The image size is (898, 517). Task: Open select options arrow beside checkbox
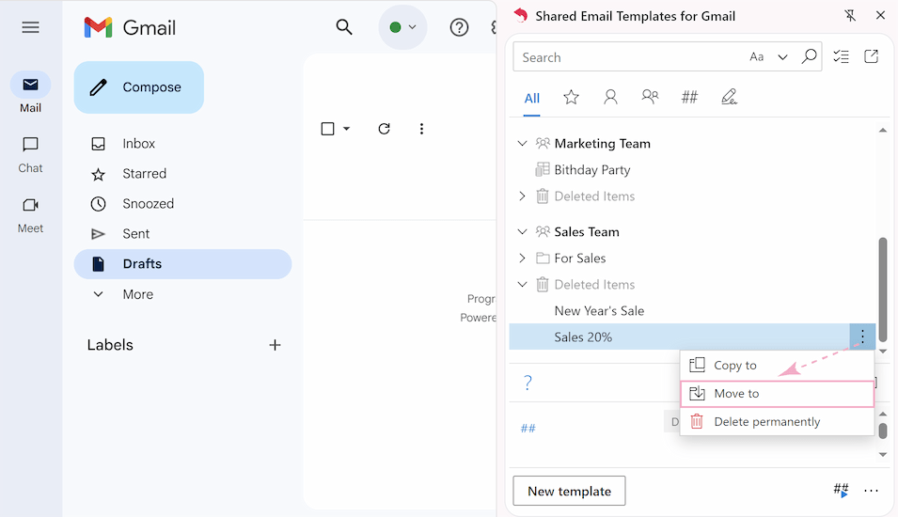[346, 129]
